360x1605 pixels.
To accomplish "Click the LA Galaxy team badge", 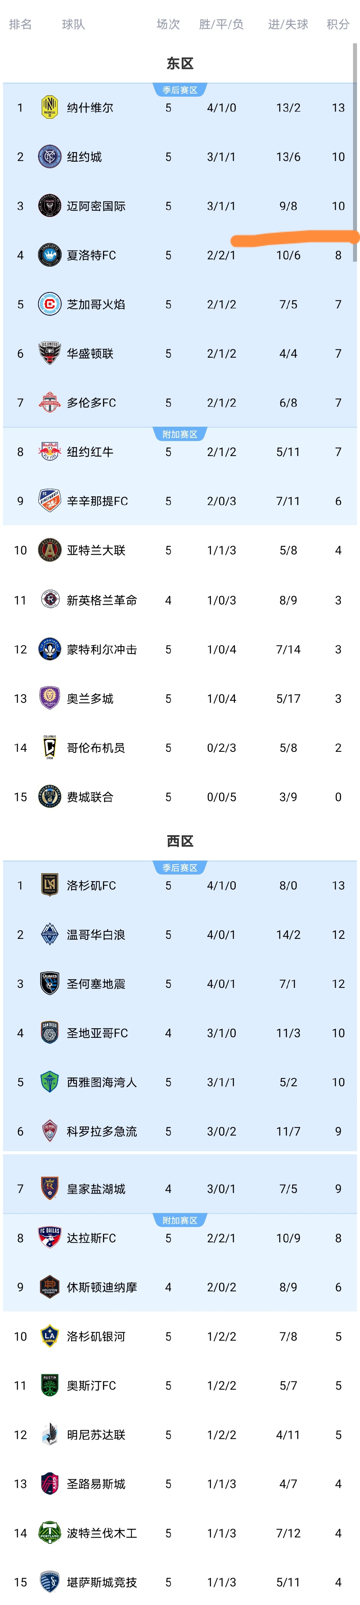I will pyautogui.click(x=49, y=1335).
